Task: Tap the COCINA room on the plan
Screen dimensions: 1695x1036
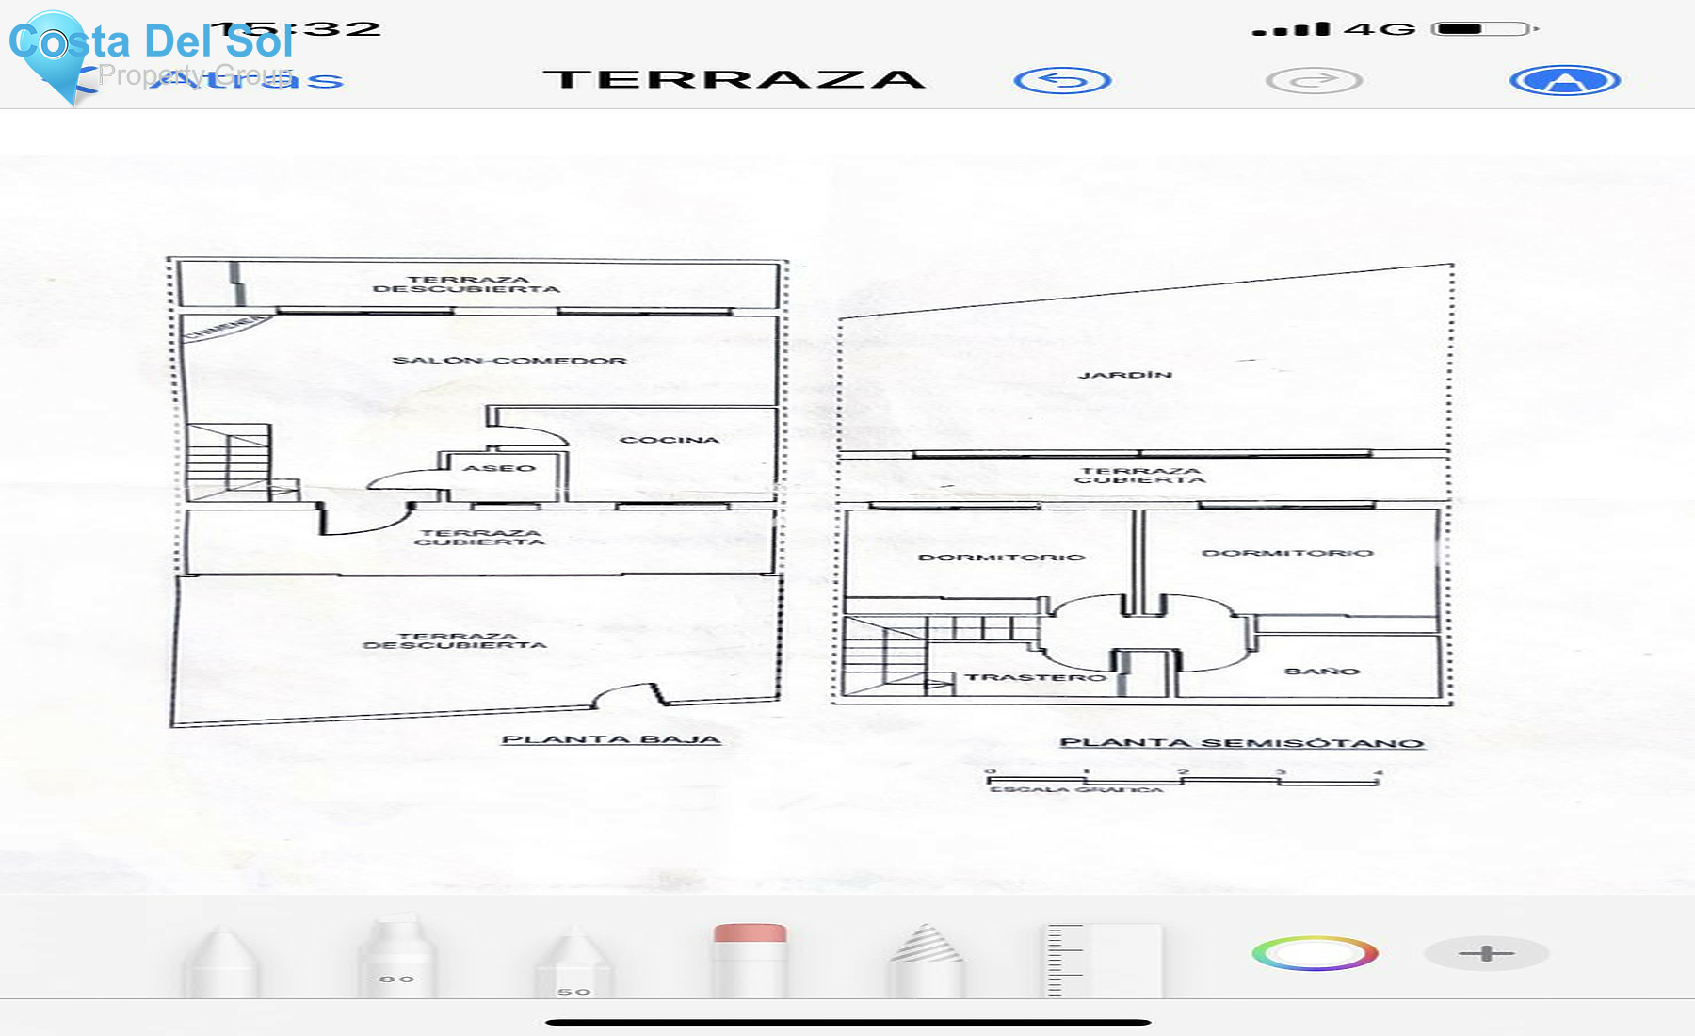Action: pyautogui.click(x=670, y=440)
